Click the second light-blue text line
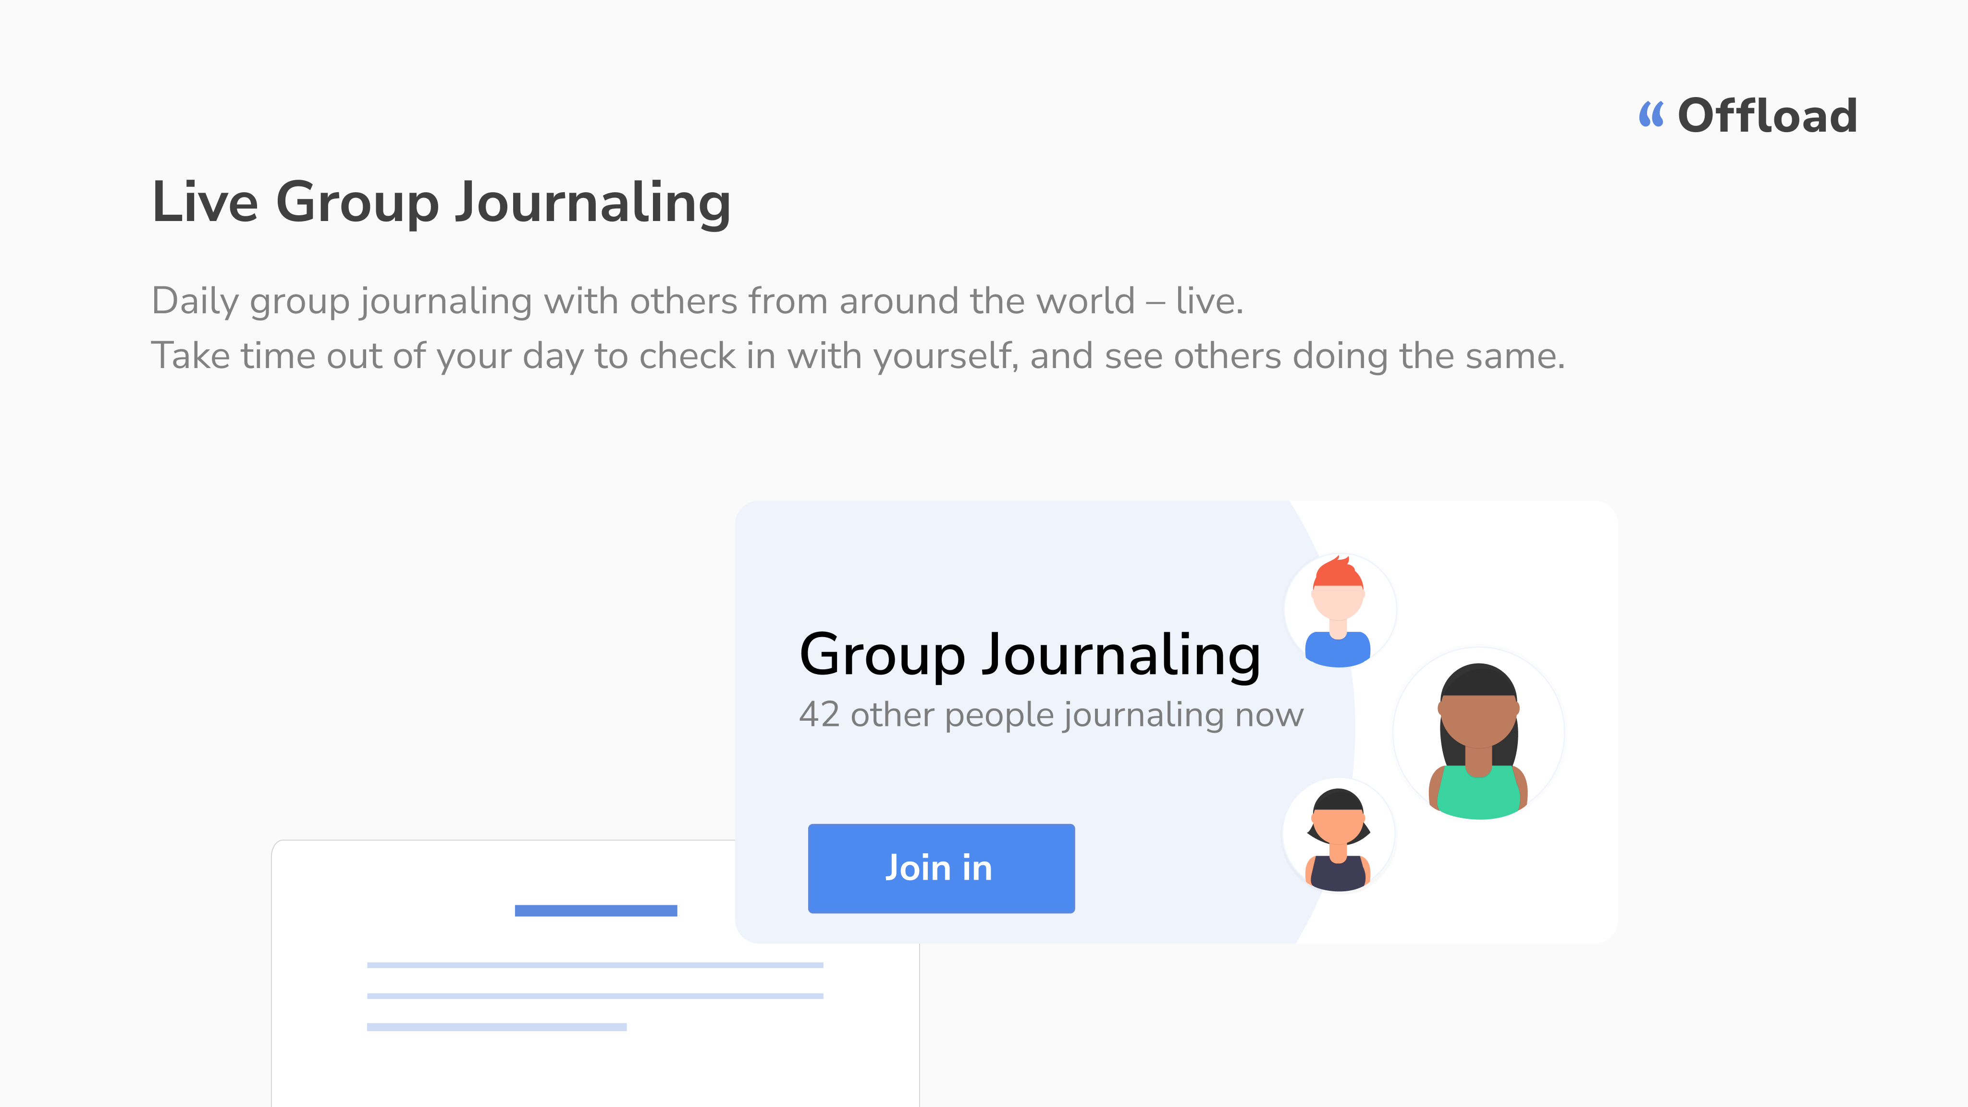Screen dimensions: 1968x1107 [594, 996]
